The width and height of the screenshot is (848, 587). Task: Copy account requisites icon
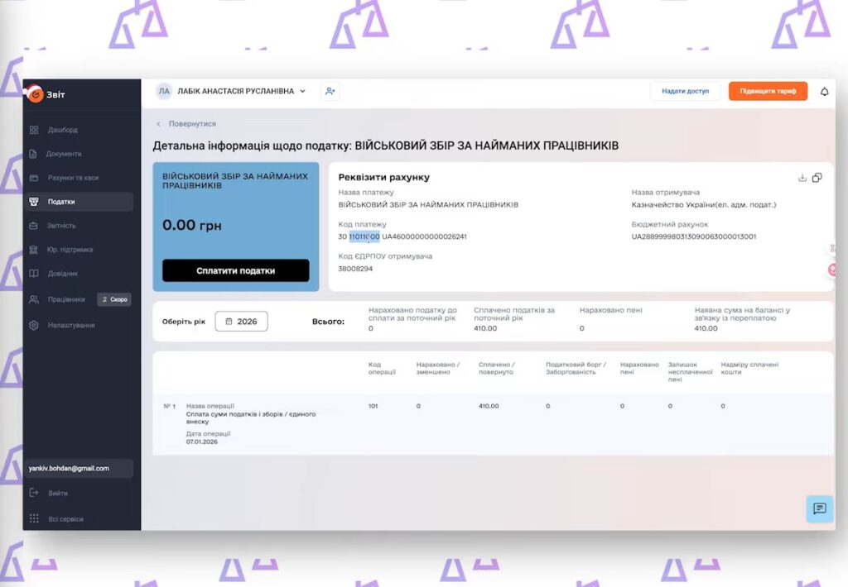[x=817, y=178]
